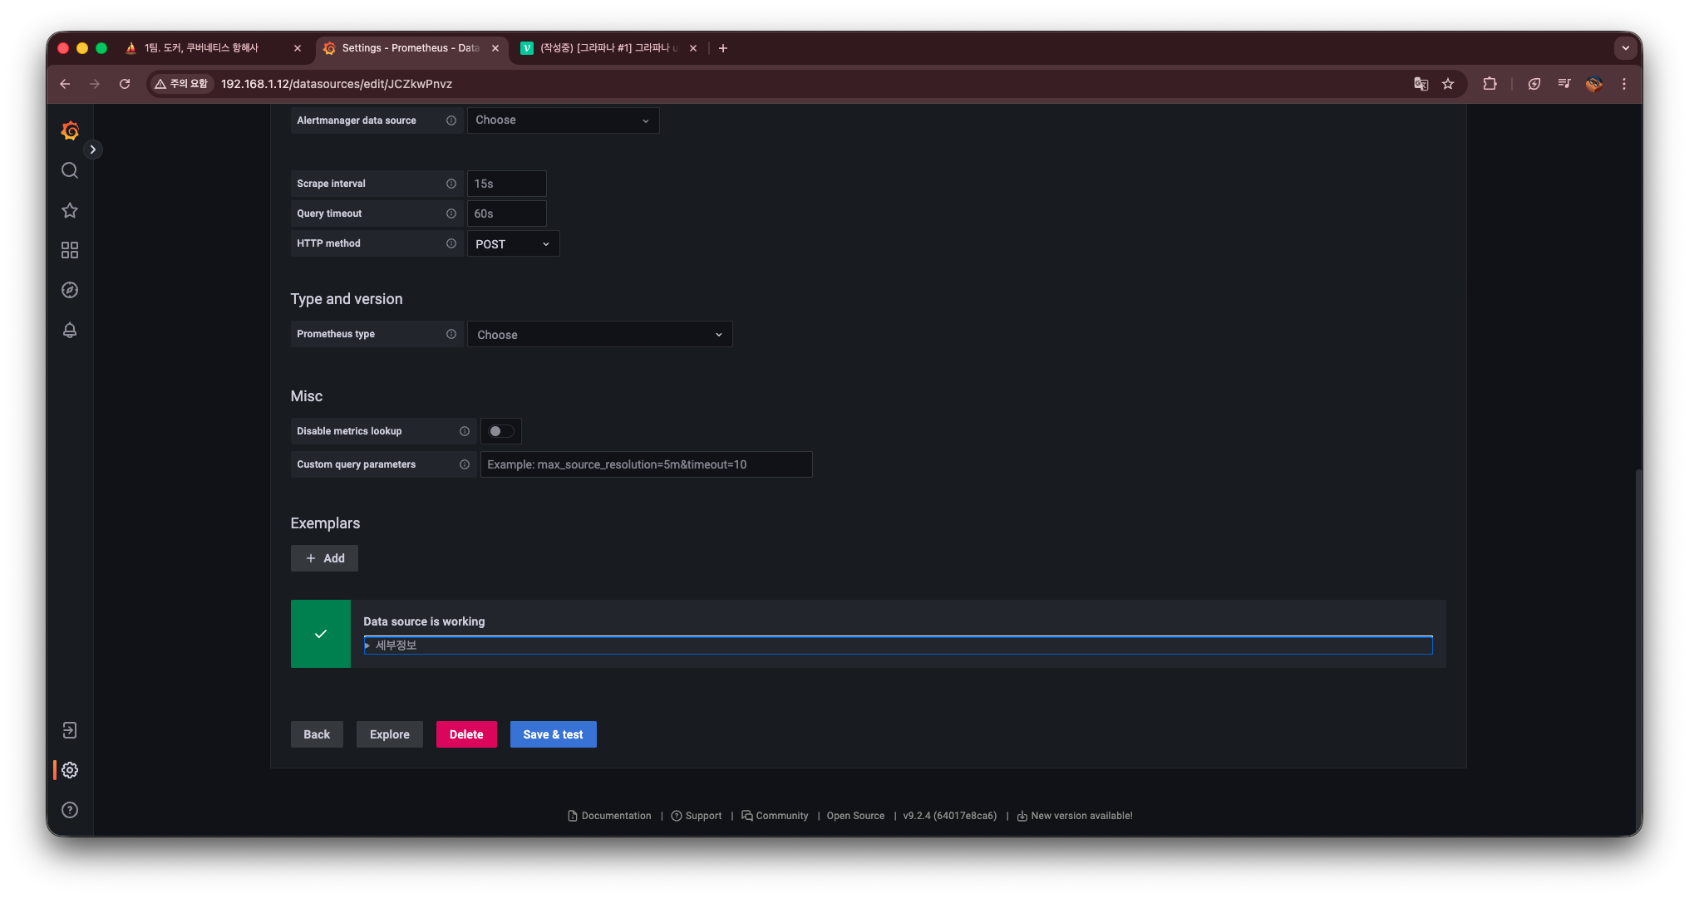Open the Grafana search icon in sidebar
Screen dimensions: 1689x898
[x=70, y=170]
